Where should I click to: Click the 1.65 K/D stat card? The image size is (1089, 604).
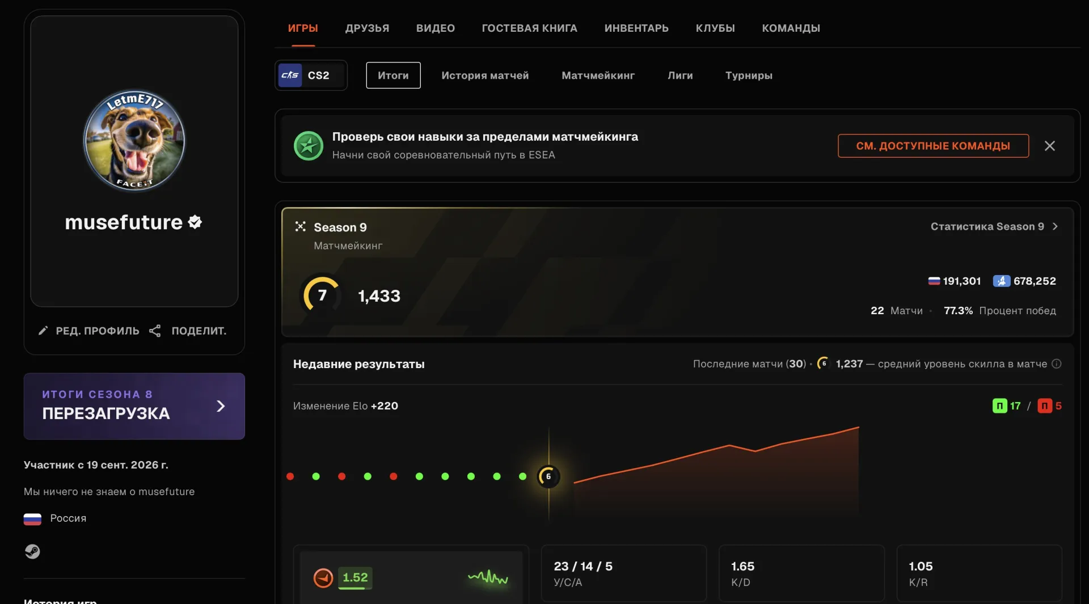point(801,573)
